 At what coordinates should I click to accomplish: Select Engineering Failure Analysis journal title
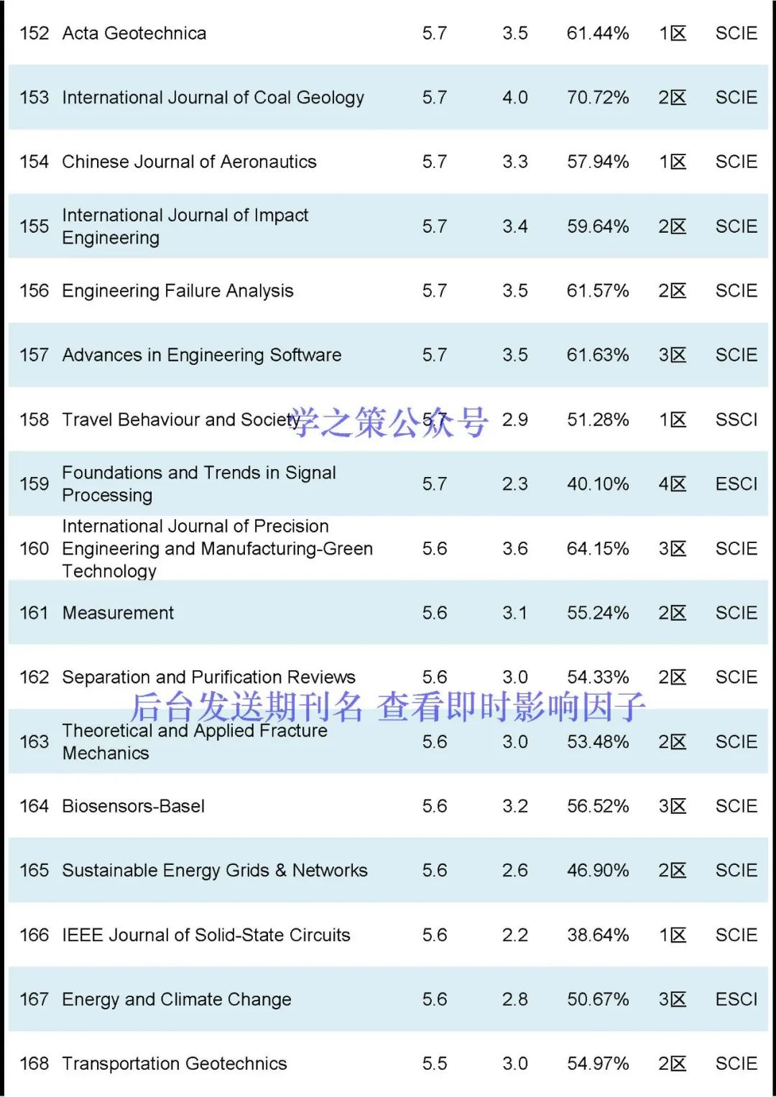[x=177, y=291]
